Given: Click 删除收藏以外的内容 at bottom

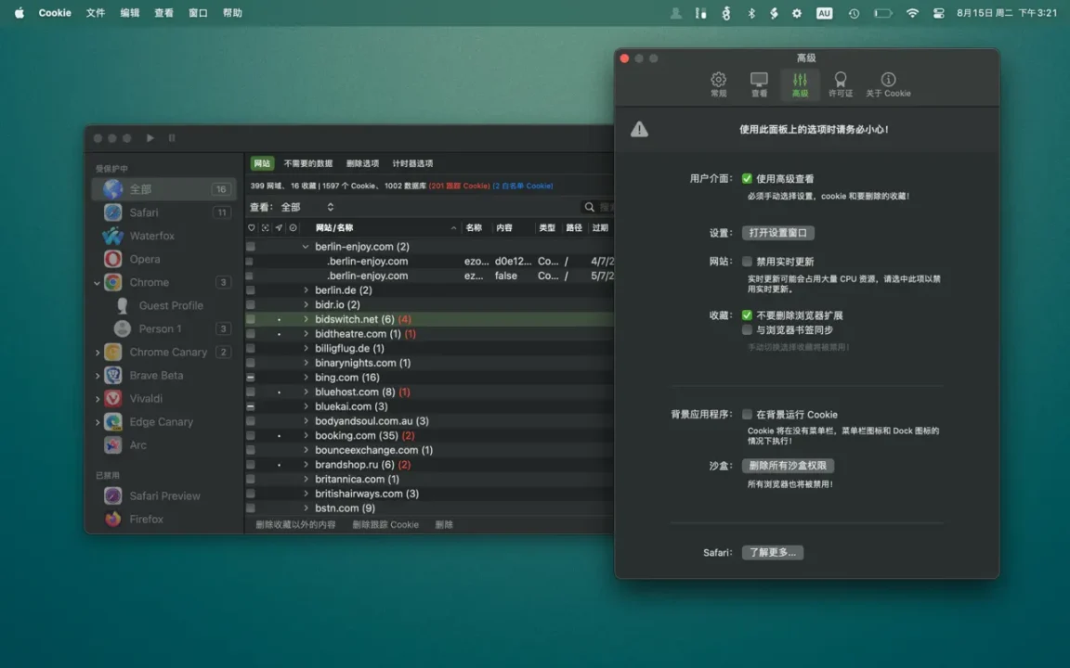Looking at the screenshot, I should [x=295, y=525].
